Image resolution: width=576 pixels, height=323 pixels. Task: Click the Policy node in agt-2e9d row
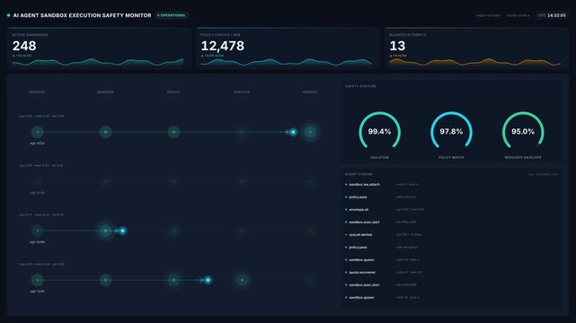click(x=173, y=231)
